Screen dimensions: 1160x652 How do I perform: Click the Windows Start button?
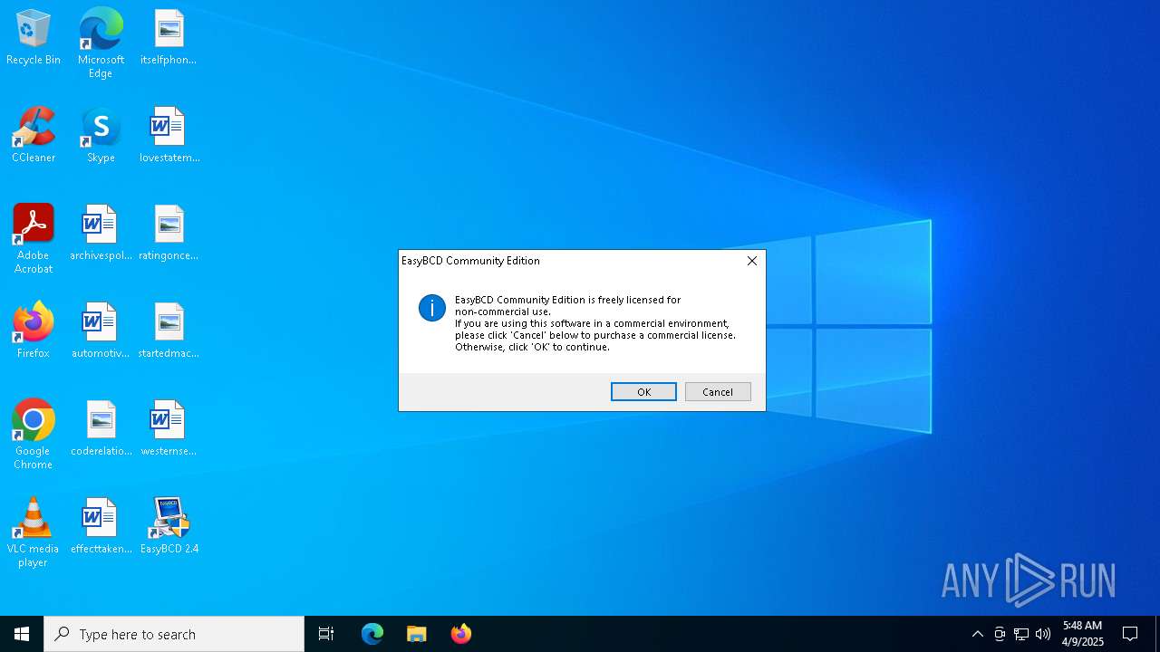point(22,634)
